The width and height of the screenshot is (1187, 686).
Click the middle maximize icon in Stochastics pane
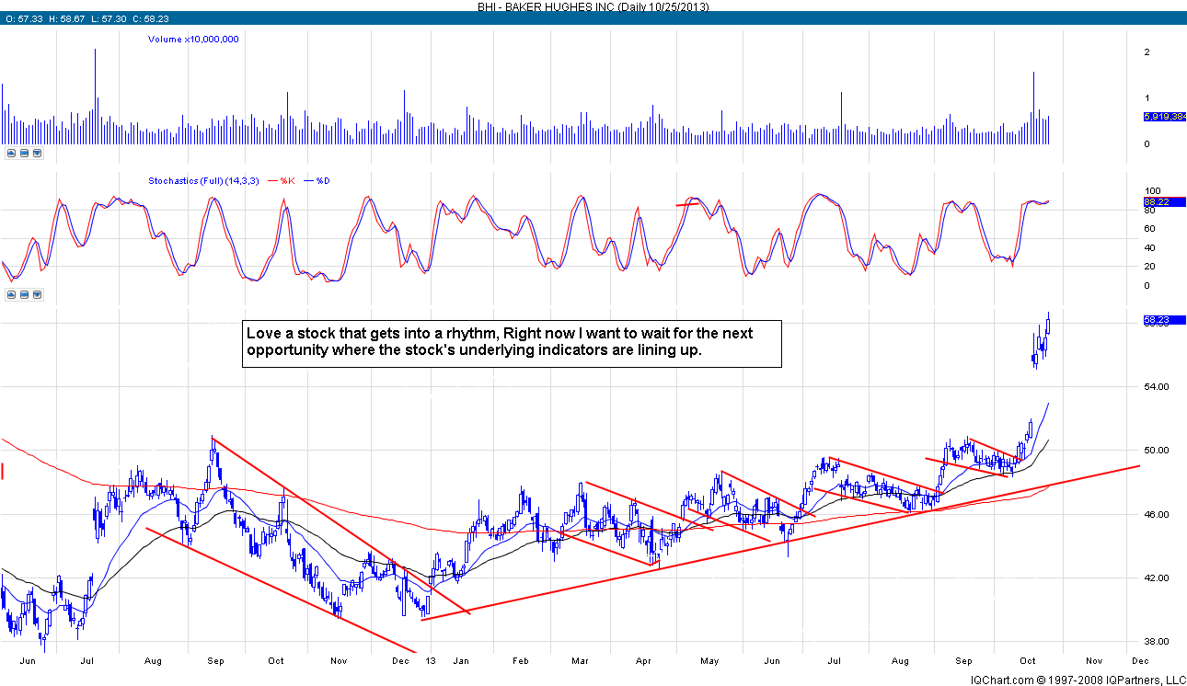pyautogui.click(x=24, y=295)
